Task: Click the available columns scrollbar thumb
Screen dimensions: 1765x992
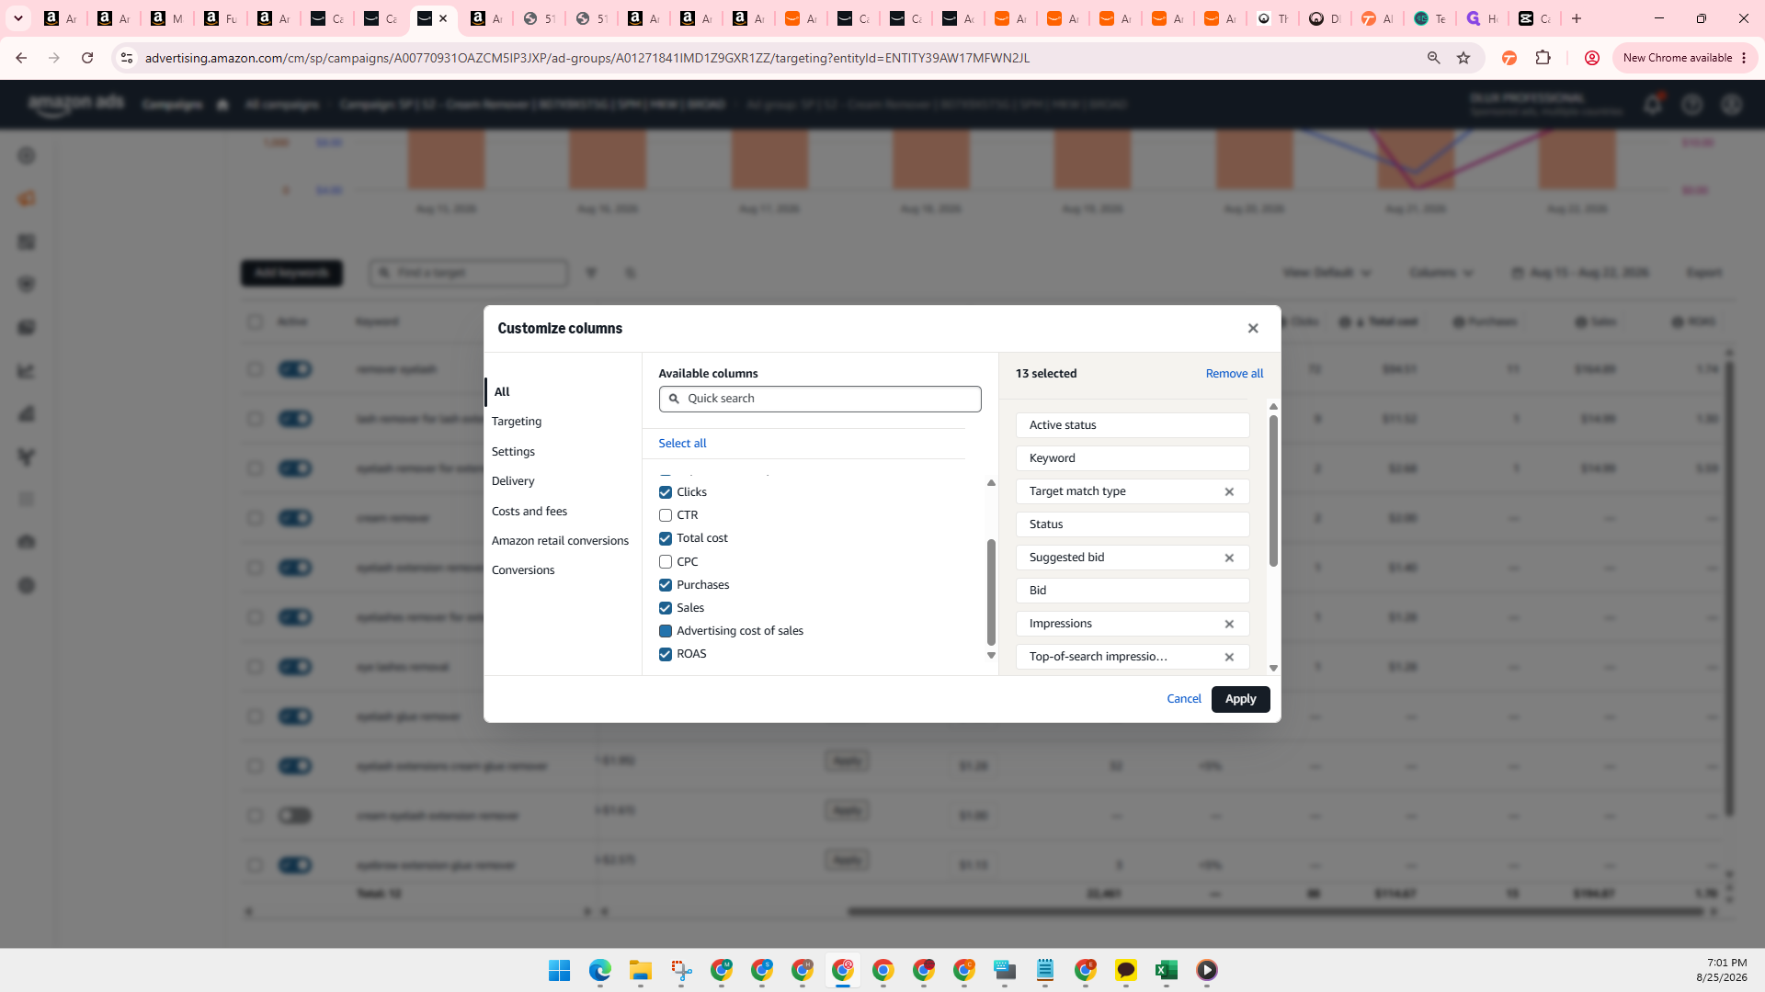Action: (x=991, y=592)
